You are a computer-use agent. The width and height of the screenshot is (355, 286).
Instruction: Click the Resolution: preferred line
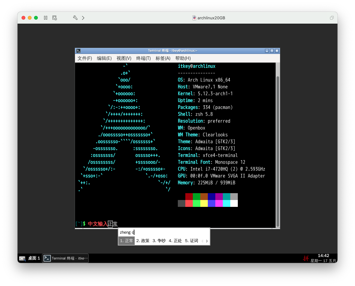(204, 121)
